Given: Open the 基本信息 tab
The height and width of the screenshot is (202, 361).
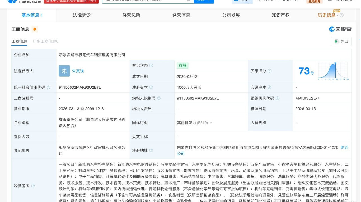Looking at the screenshot, I should point(32,15).
